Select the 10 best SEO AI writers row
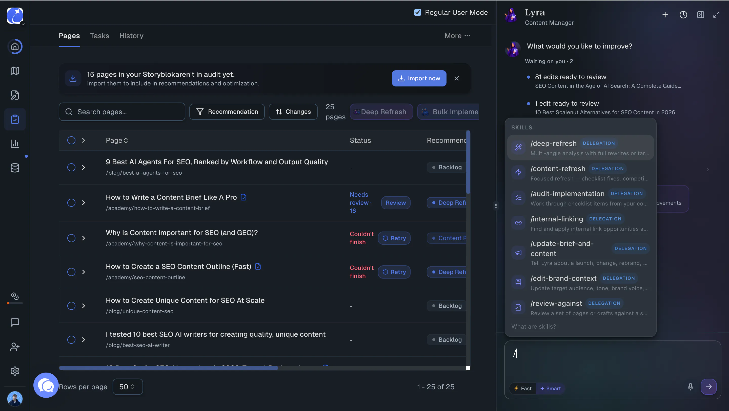The height and width of the screenshot is (411, 729). coord(71,340)
